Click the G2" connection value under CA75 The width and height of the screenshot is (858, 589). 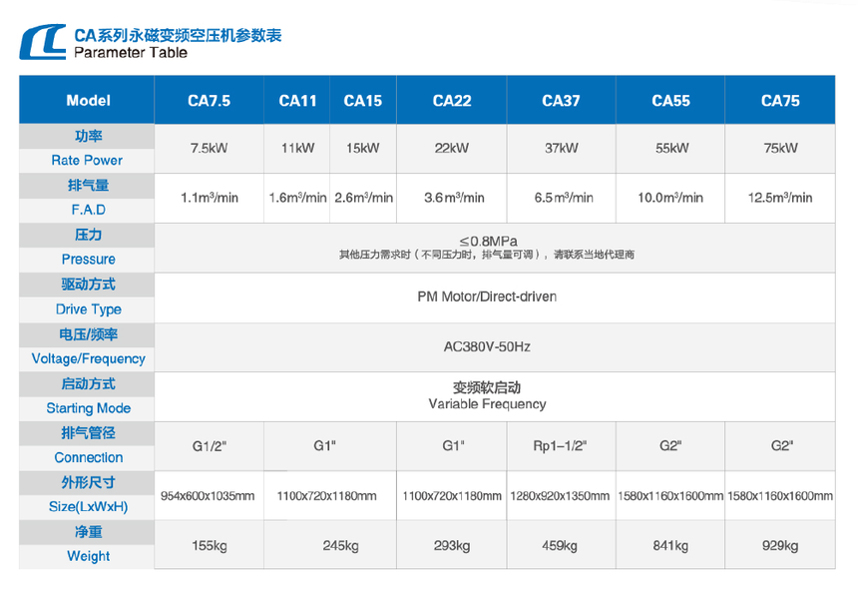coord(781,446)
